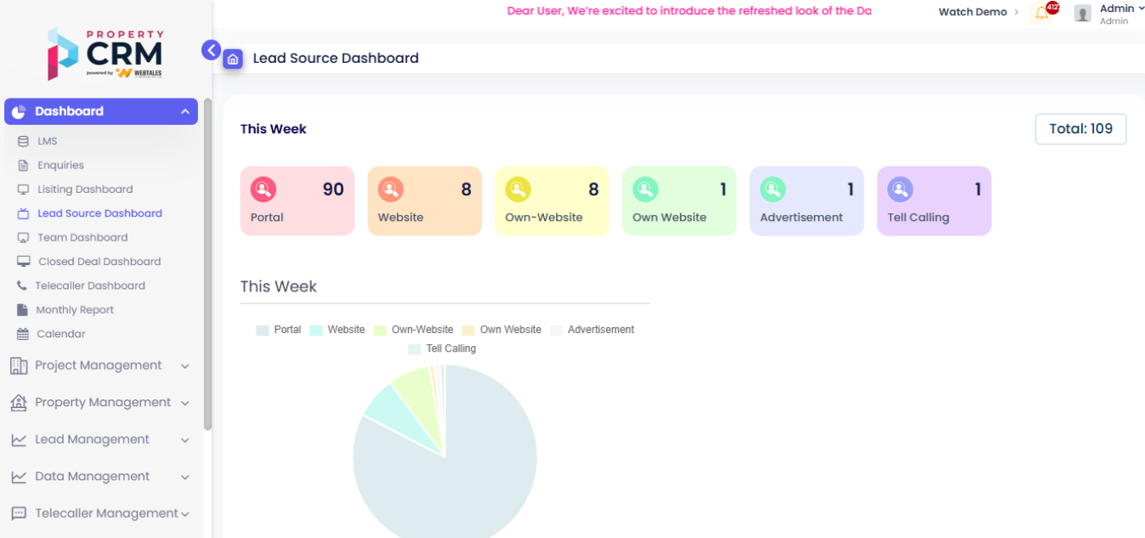Toggle Website series in chart legend
This screenshot has width=1145, height=538.
(x=337, y=330)
